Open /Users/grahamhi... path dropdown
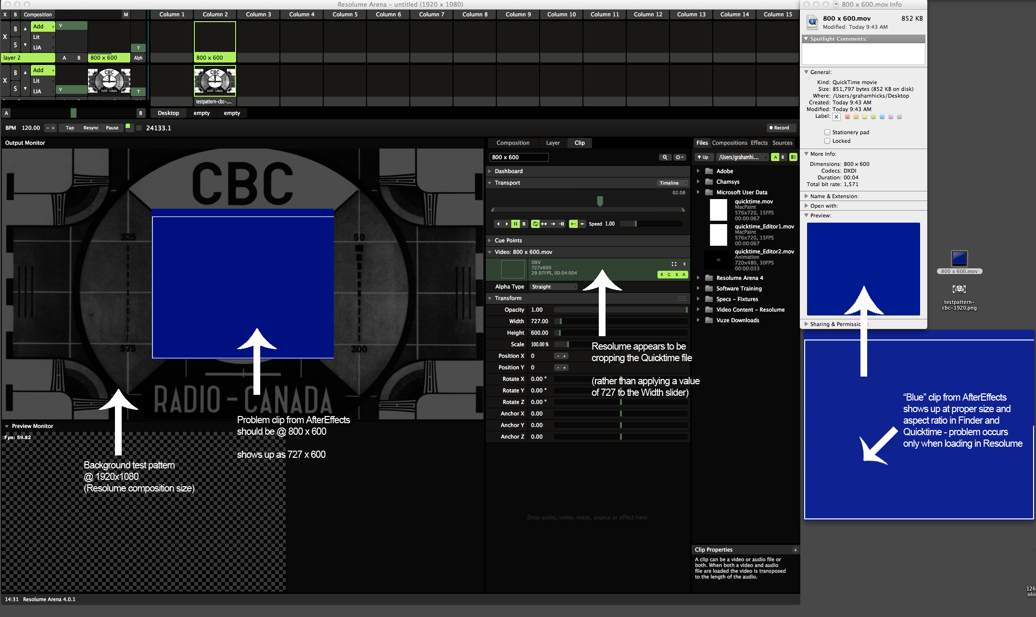This screenshot has width=1036, height=617. coord(743,157)
